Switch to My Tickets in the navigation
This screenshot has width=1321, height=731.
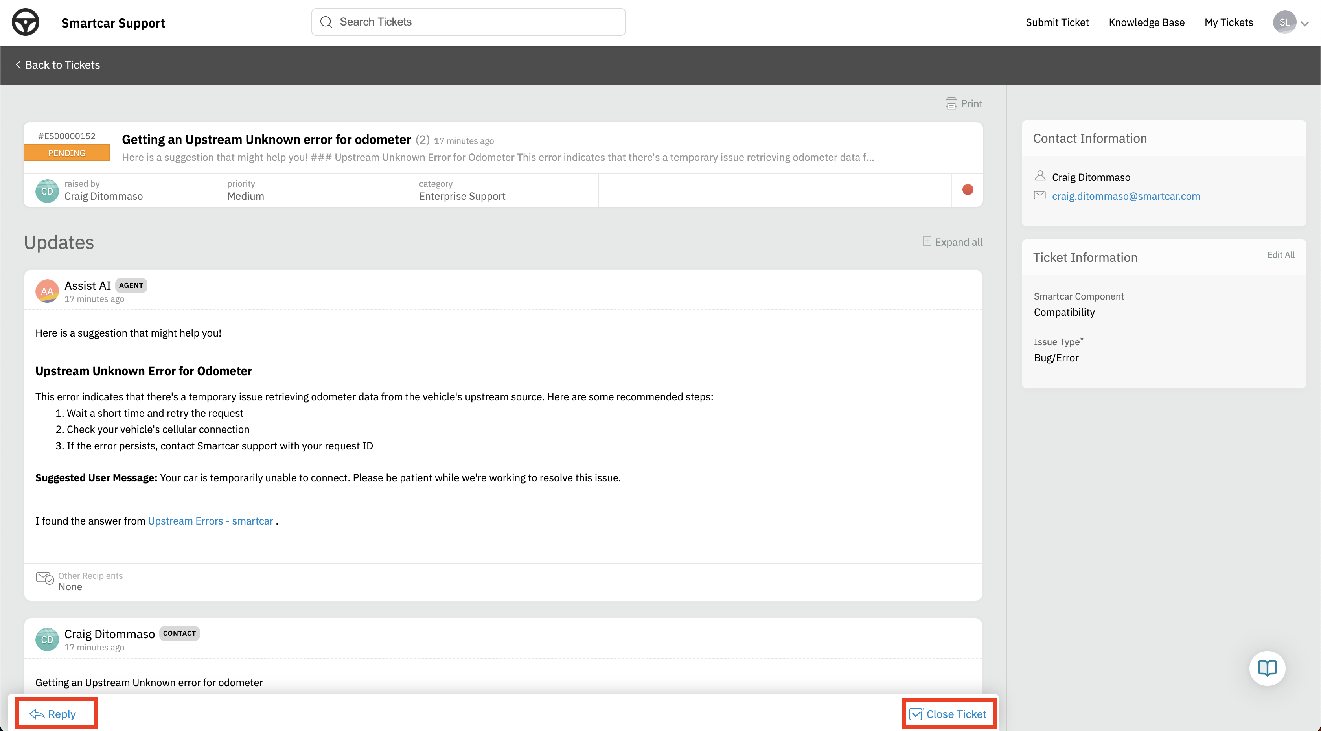1229,22
